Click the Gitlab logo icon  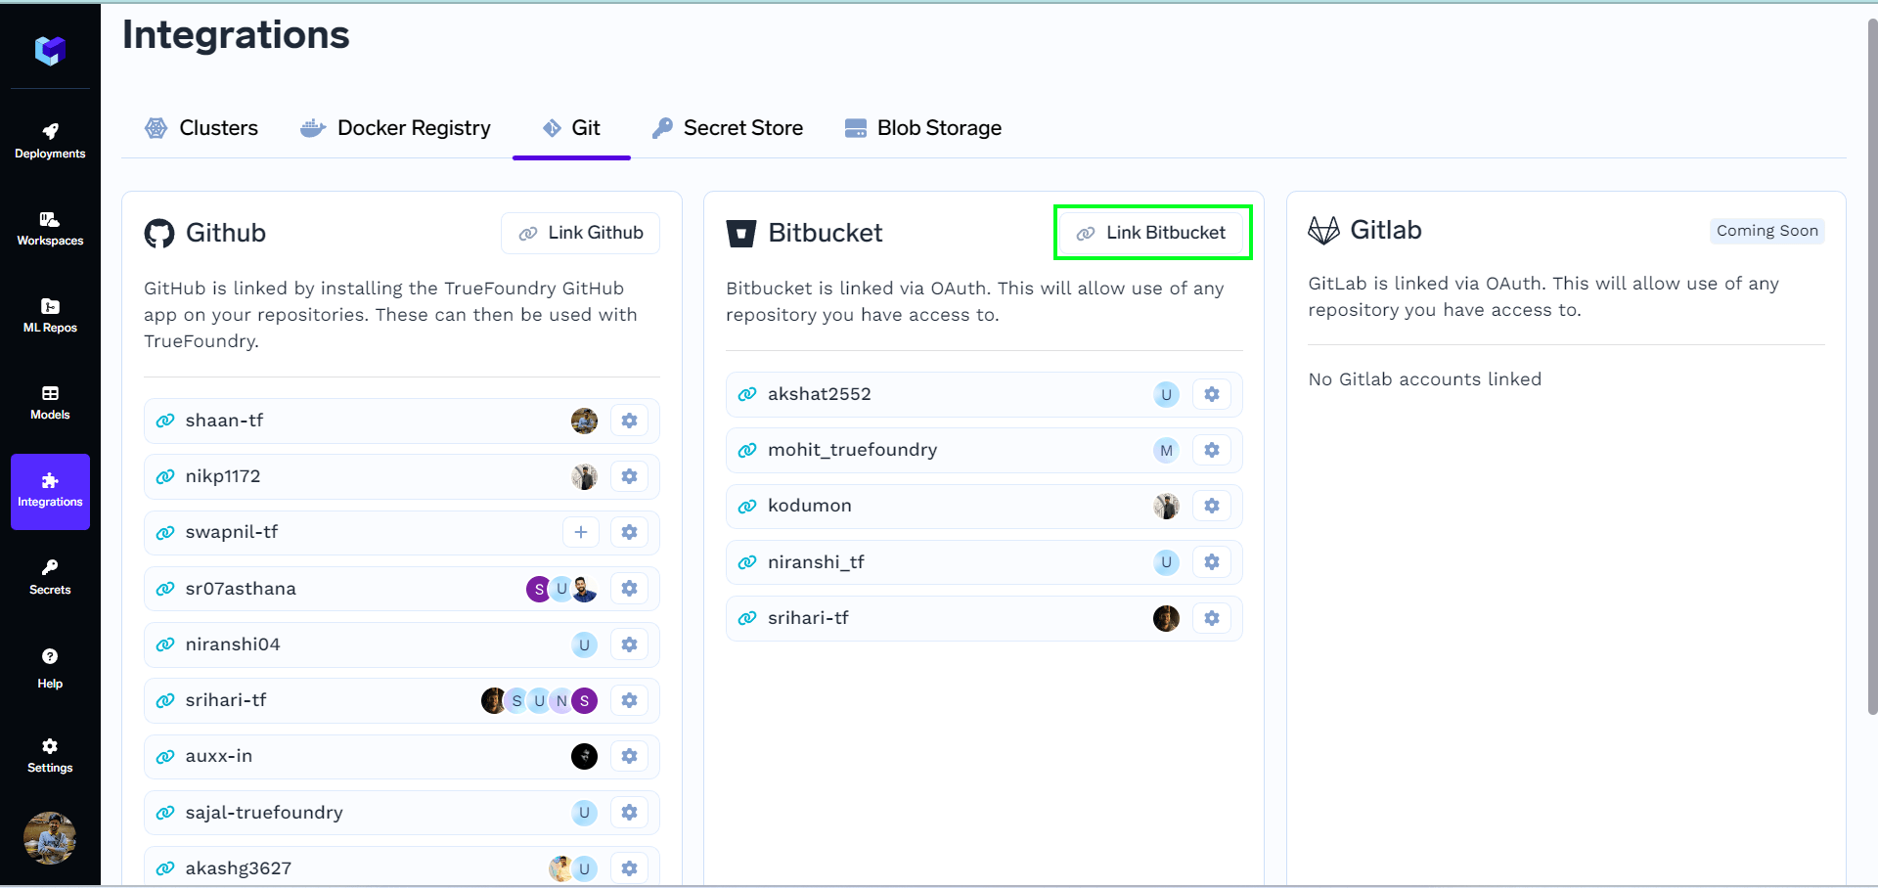point(1323,231)
